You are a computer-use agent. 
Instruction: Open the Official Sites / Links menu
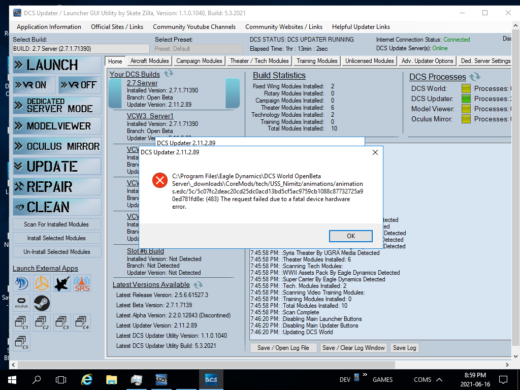117,27
